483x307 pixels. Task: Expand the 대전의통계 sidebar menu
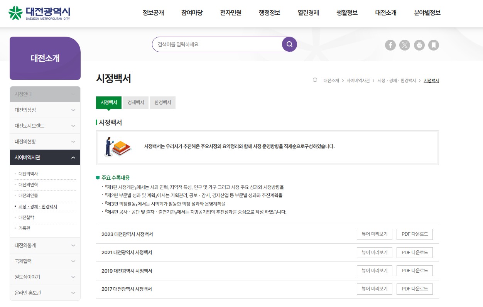point(73,245)
